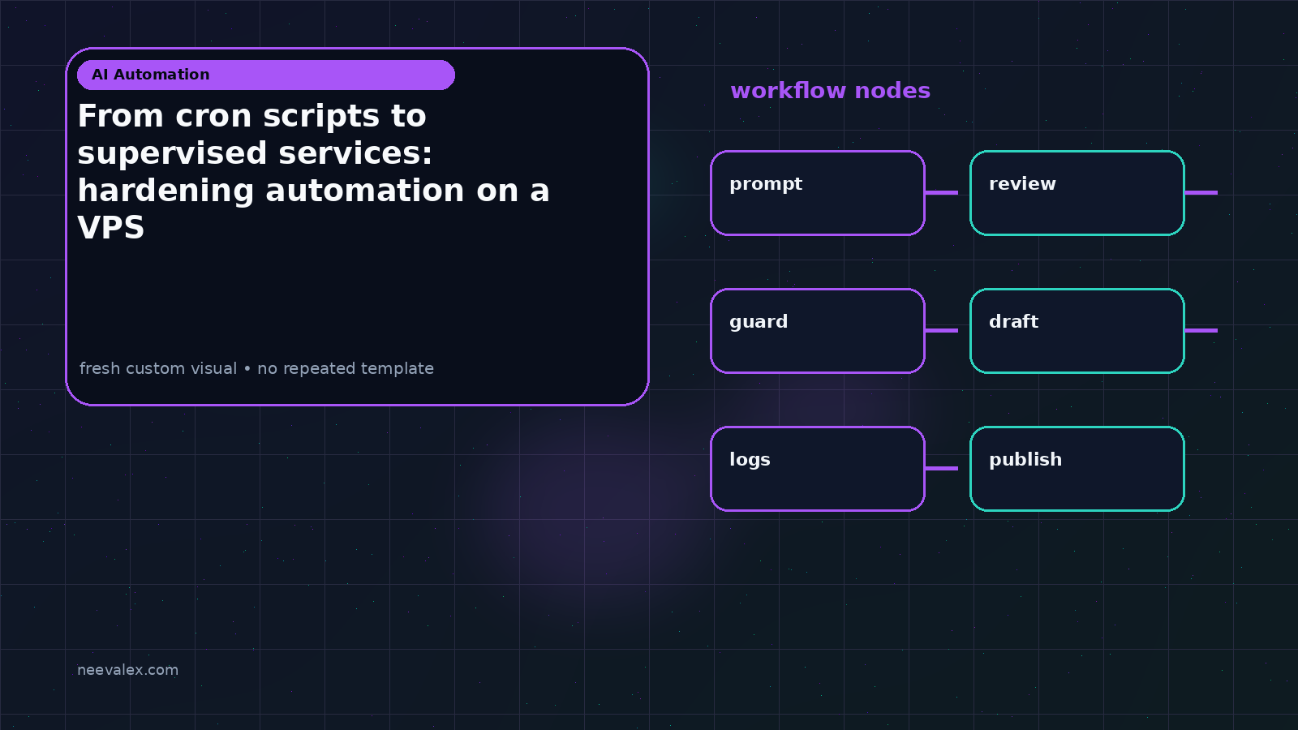Select the review workflow node
Viewport: 1298px width, 730px height.
pos(1077,193)
